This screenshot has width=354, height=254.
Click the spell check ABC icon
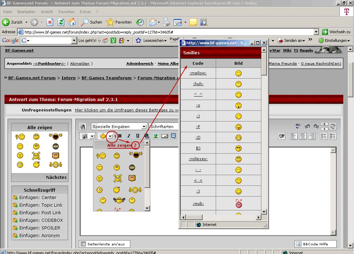(298, 127)
